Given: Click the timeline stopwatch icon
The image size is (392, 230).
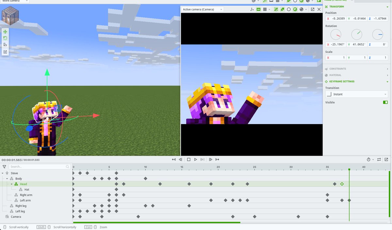Looking at the screenshot, I should pos(368,159).
